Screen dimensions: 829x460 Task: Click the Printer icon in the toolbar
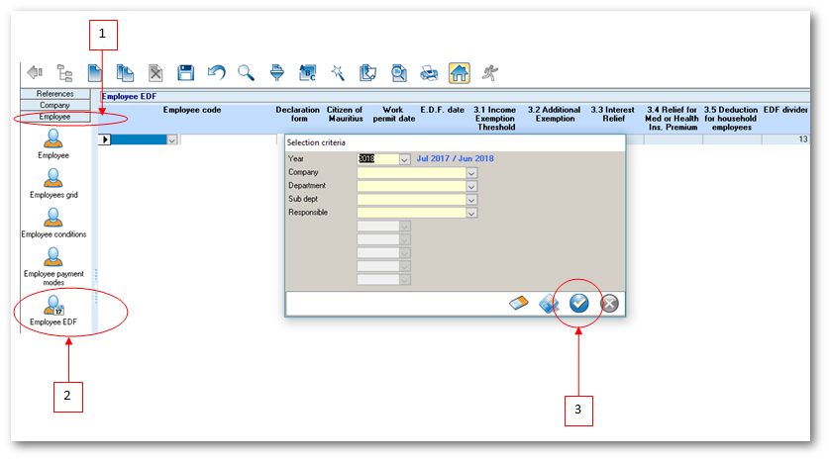pos(429,72)
